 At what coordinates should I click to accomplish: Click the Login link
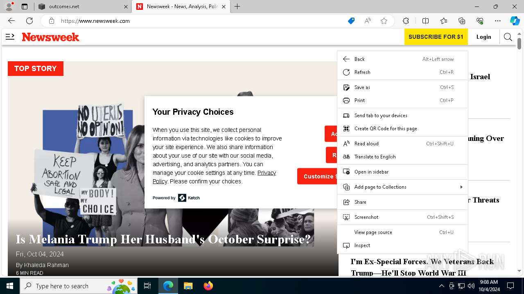click(483, 37)
